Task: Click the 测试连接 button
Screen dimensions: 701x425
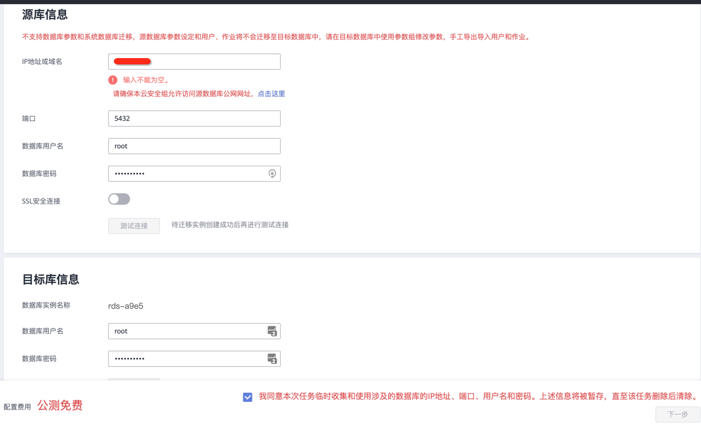Action: [134, 226]
